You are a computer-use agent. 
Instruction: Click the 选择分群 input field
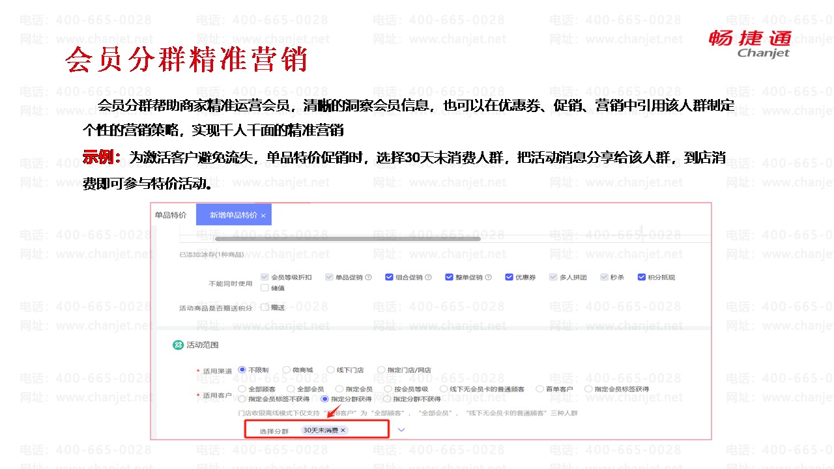[317, 429]
